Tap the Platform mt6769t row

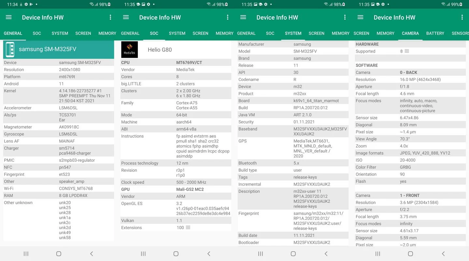[x=59, y=77]
